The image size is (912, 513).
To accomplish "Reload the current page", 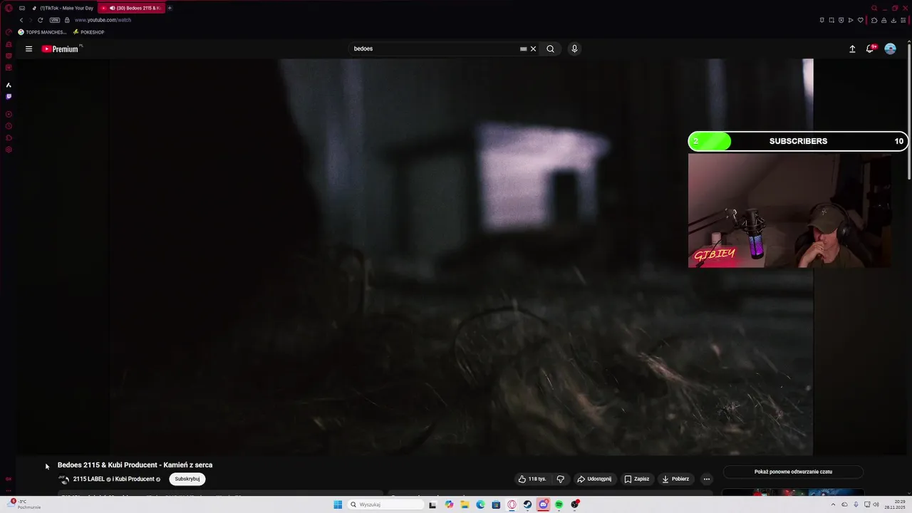I will [x=40, y=20].
